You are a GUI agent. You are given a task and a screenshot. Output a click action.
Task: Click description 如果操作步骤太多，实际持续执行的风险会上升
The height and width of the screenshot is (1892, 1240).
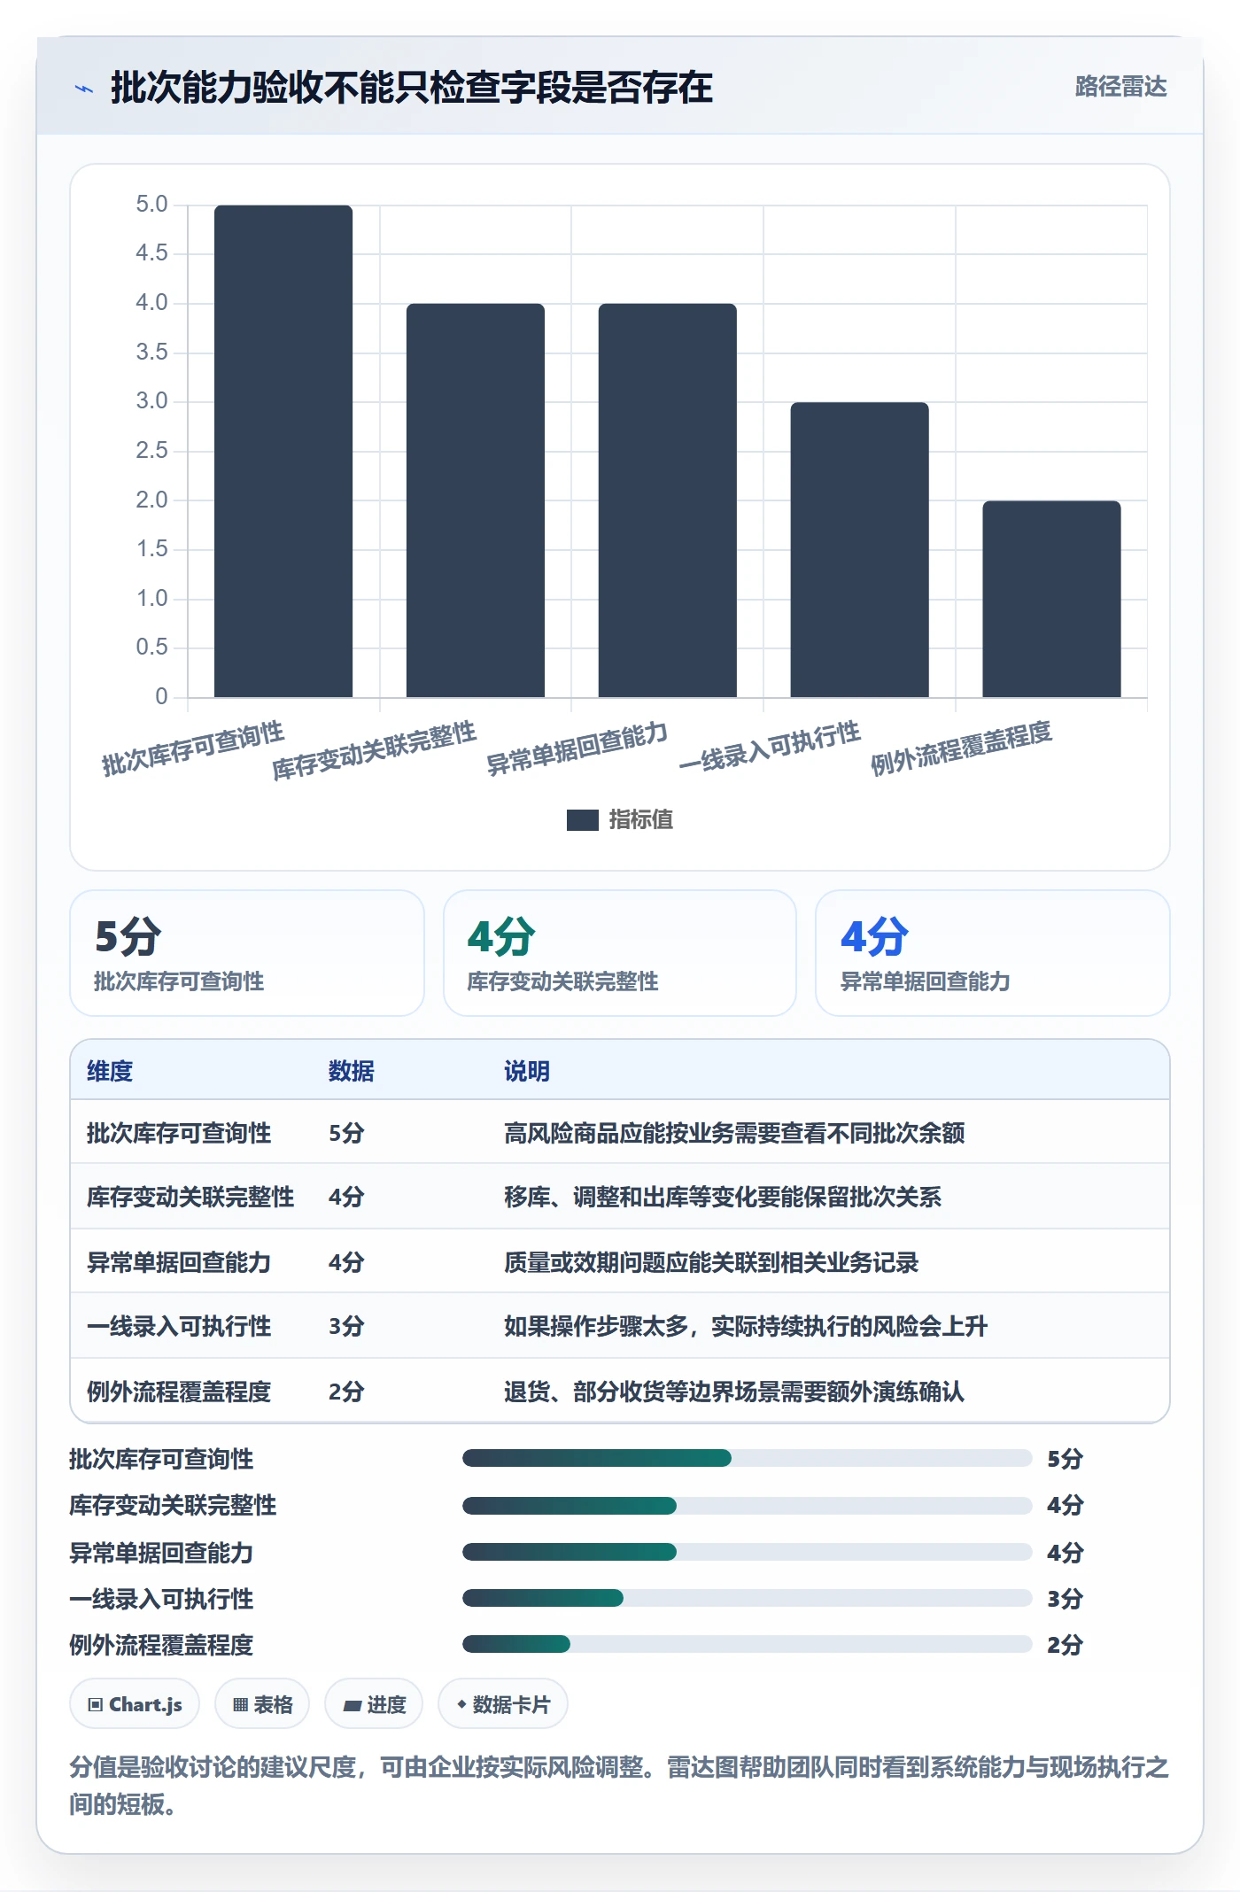(x=746, y=1326)
